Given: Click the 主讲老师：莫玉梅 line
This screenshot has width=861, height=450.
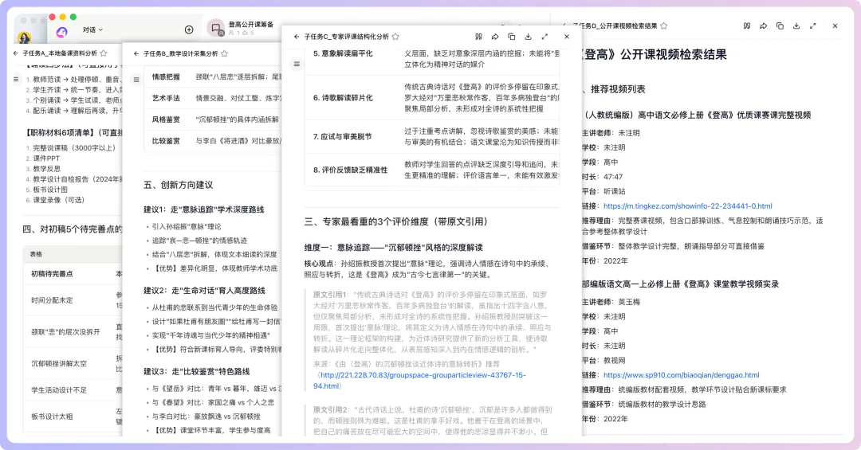Looking at the screenshot, I should coord(611,302).
